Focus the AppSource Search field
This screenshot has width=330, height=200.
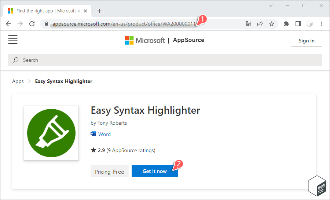(165, 60)
